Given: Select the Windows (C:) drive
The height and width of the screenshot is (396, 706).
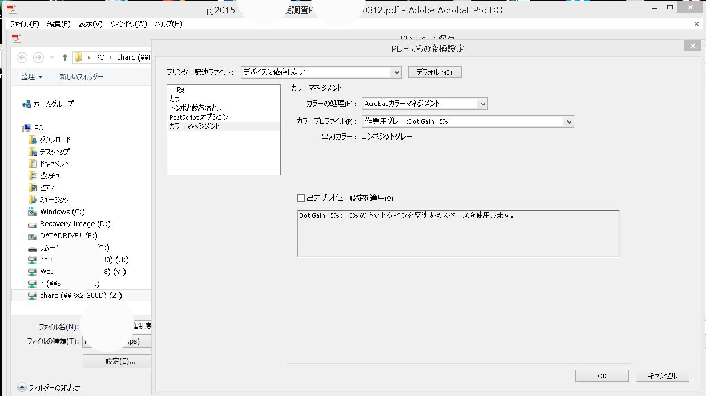Looking at the screenshot, I should click(57, 212).
